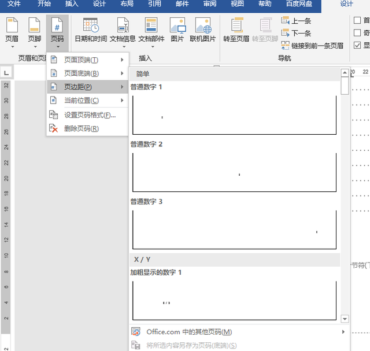
Task: Click the gallery scroll down arrow
Action: [x=345, y=319]
